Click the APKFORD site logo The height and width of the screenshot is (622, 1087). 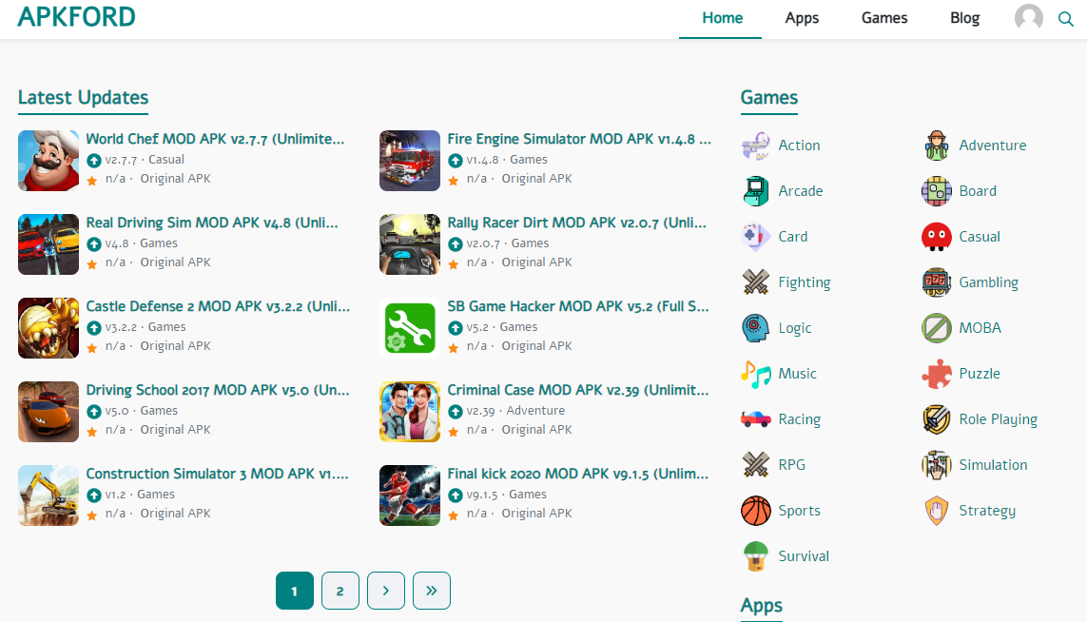click(x=76, y=16)
